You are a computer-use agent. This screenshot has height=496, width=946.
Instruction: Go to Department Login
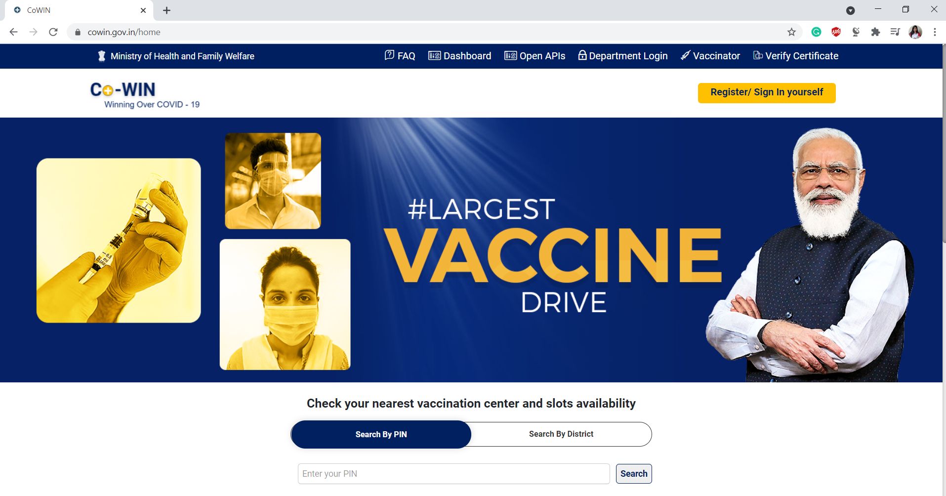click(622, 56)
